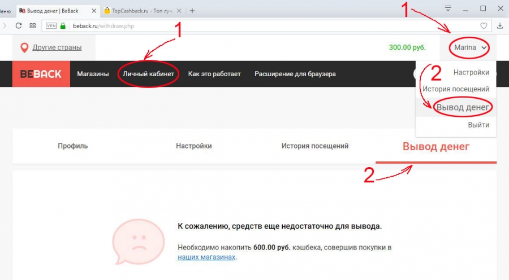Maximize the browser window
This screenshot has width=509, height=280.
click(x=483, y=8)
